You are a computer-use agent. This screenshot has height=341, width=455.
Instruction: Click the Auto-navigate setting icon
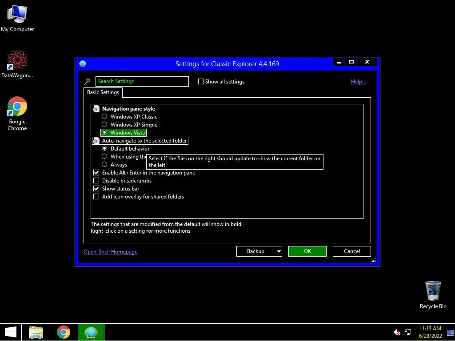point(96,141)
